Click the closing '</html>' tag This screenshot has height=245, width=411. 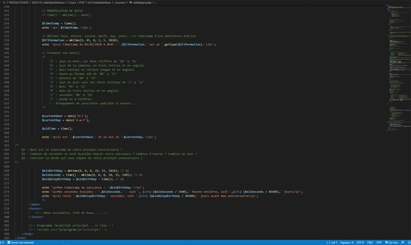pos(21,238)
